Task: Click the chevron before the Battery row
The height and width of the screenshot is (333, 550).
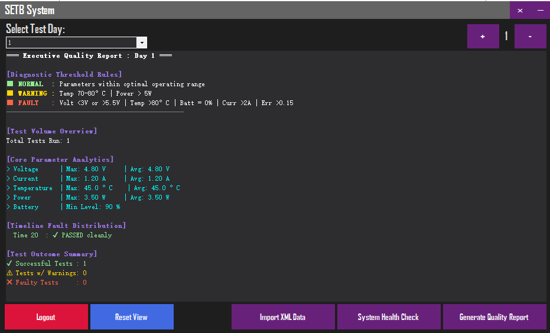Action: tap(8, 207)
